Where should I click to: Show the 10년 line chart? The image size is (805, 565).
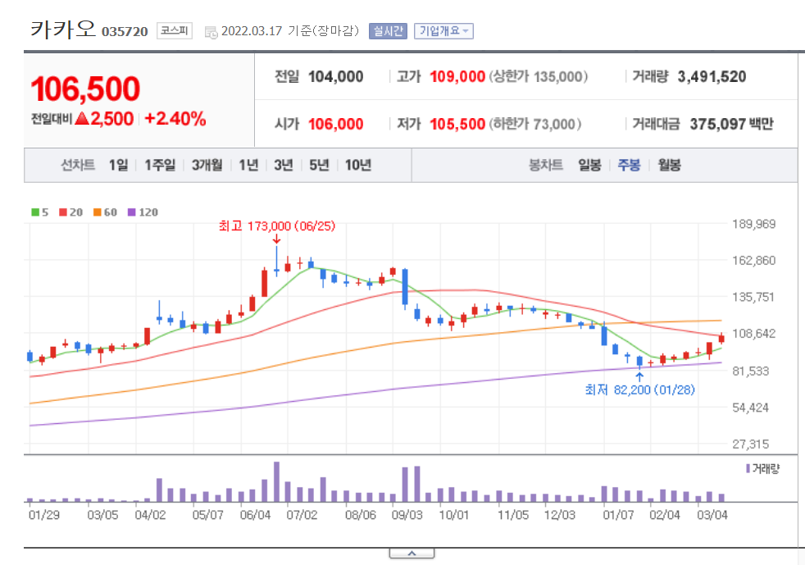click(358, 165)
